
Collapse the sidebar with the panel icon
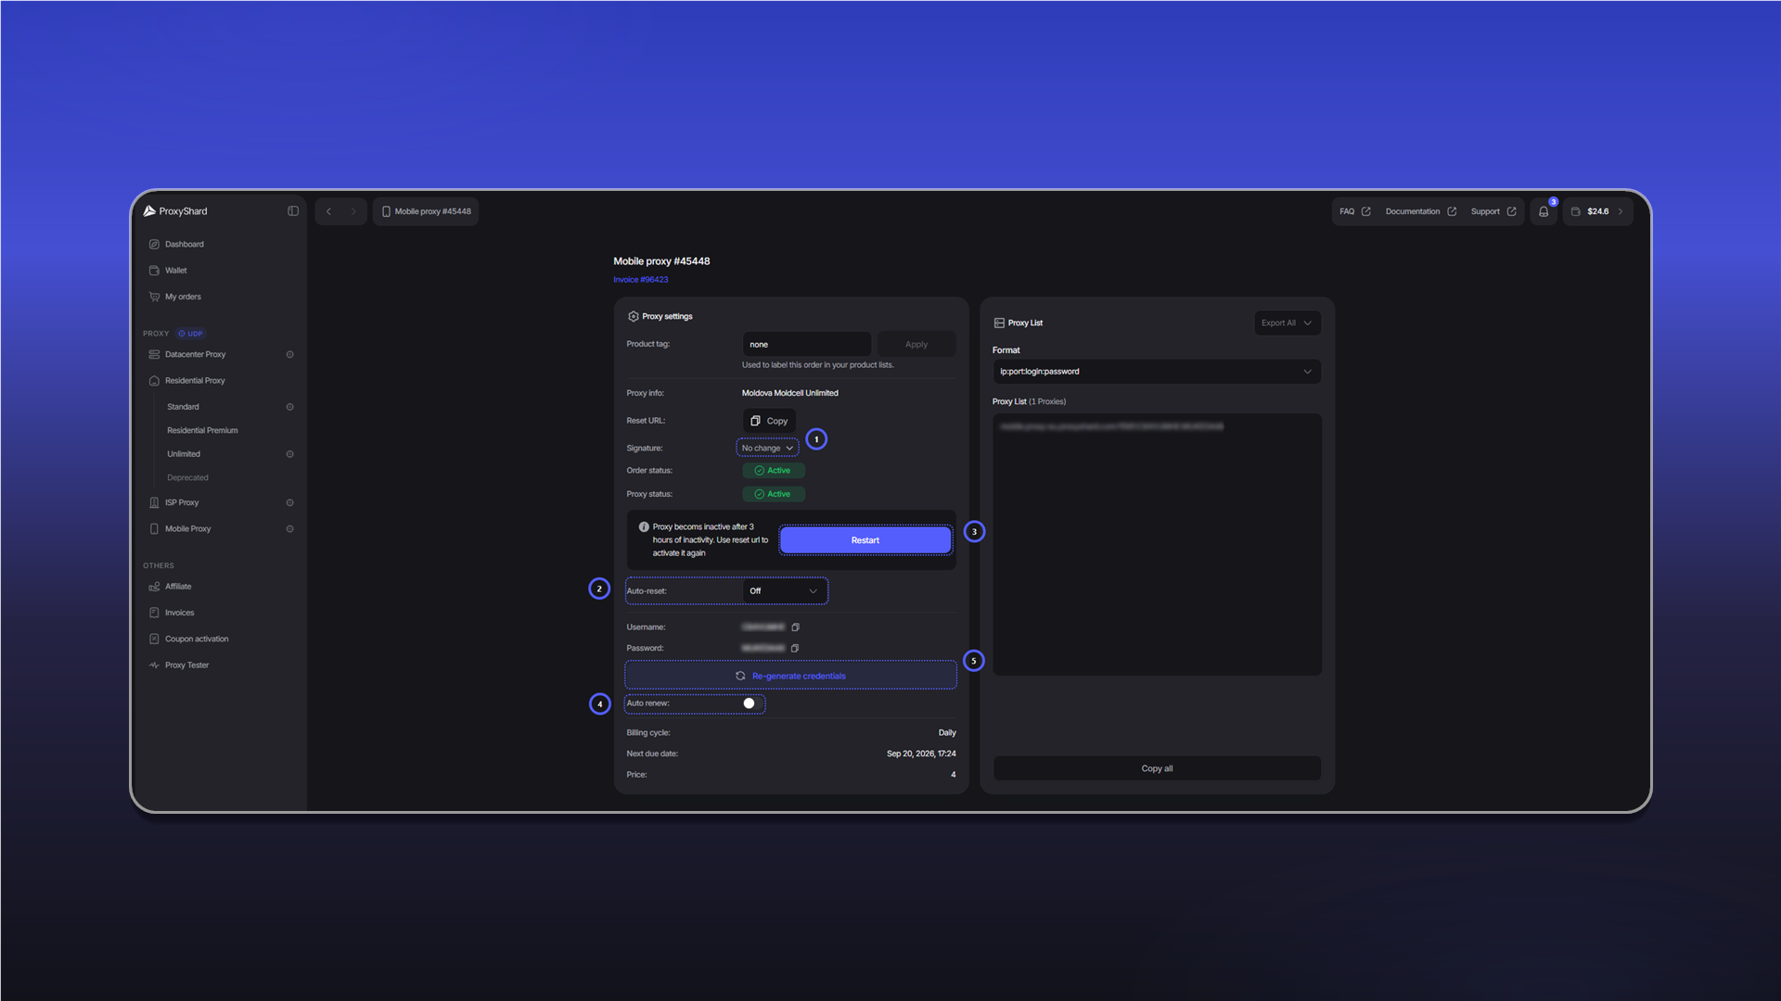(293, 211)
